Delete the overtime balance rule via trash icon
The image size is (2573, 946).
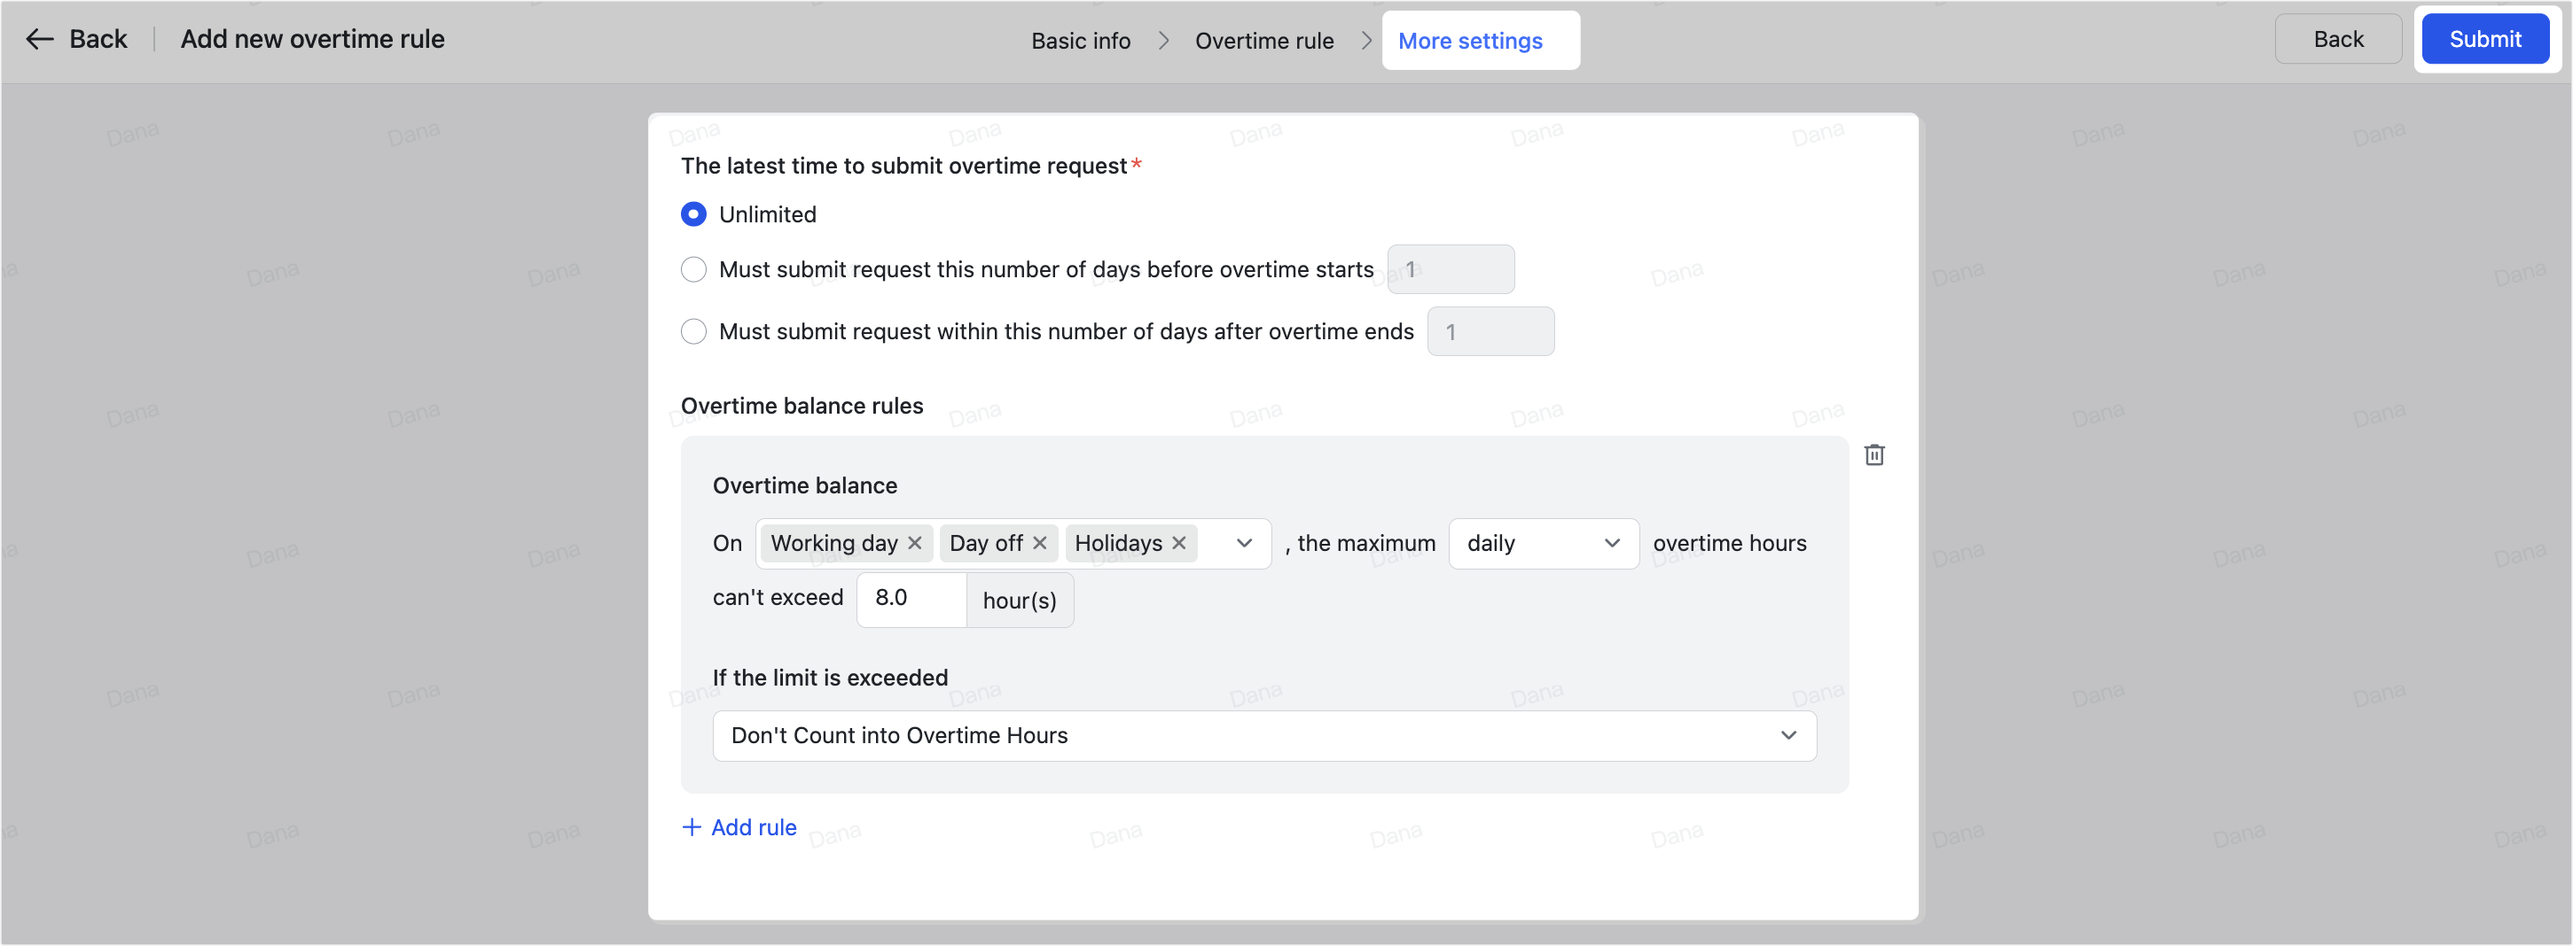tap(1875, 455)
